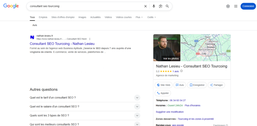Click the nathan-lesieu.fr site favicon

[32, 37]
